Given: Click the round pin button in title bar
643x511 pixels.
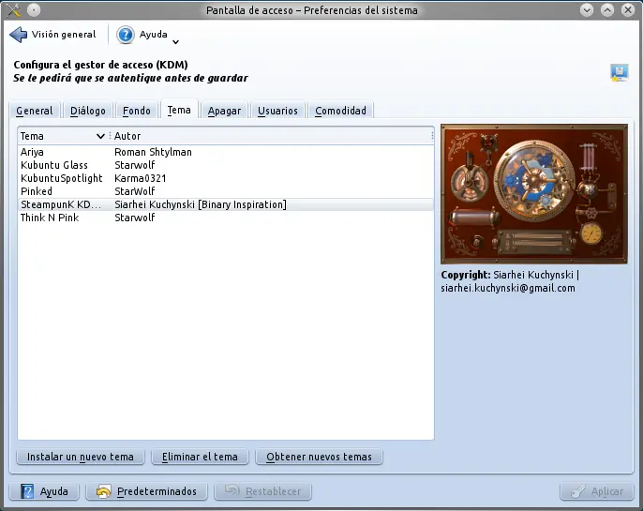Looking at the screenshot, I should tap(34, 9).
